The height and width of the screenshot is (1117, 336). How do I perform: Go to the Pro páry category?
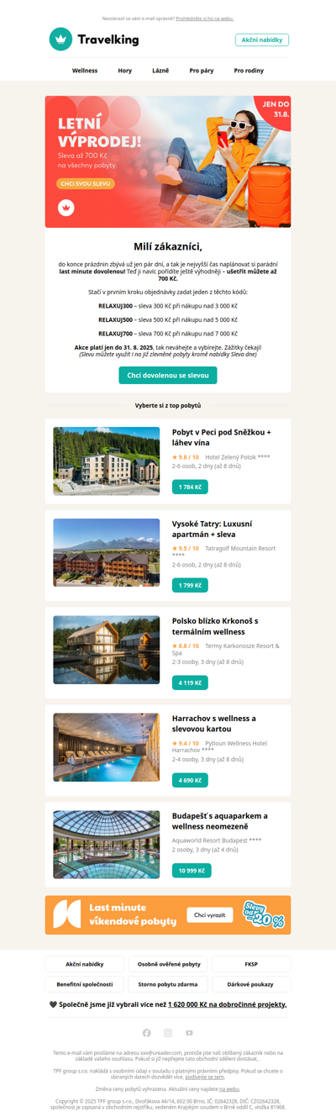202,71
